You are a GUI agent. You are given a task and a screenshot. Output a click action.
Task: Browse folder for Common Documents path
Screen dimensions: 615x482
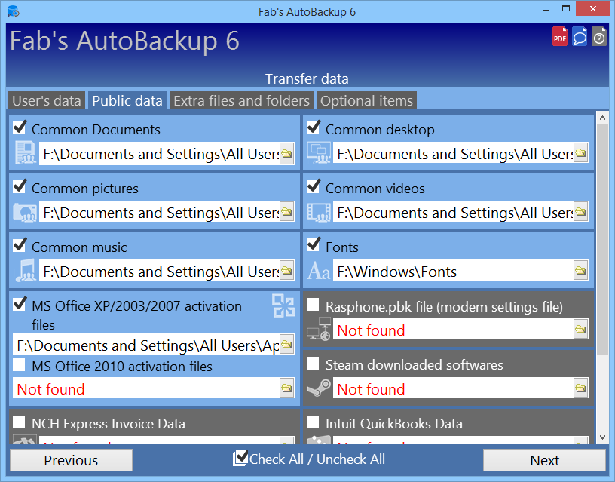click(x=286, y=153)
